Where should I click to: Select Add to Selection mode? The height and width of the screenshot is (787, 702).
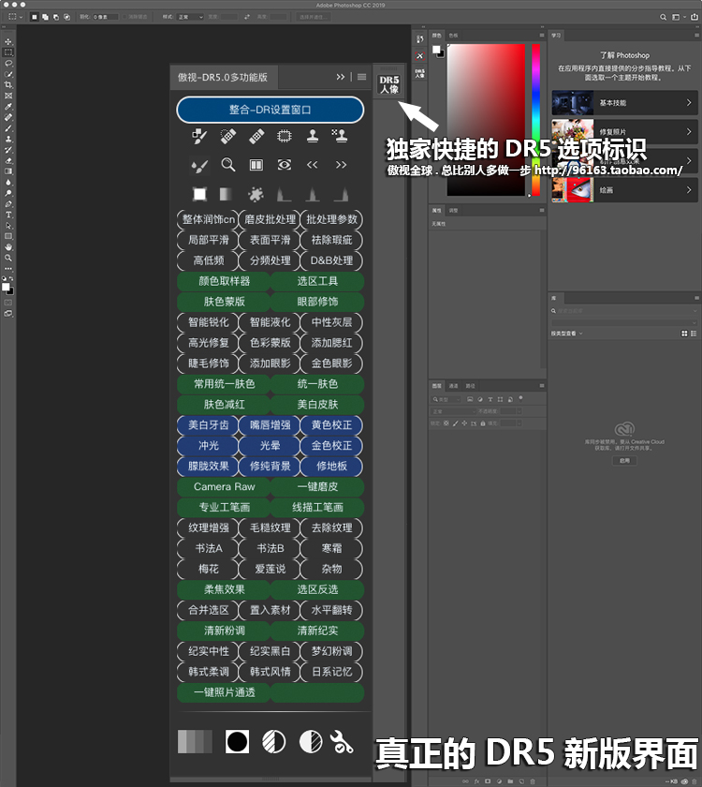(x=45, y=17)
